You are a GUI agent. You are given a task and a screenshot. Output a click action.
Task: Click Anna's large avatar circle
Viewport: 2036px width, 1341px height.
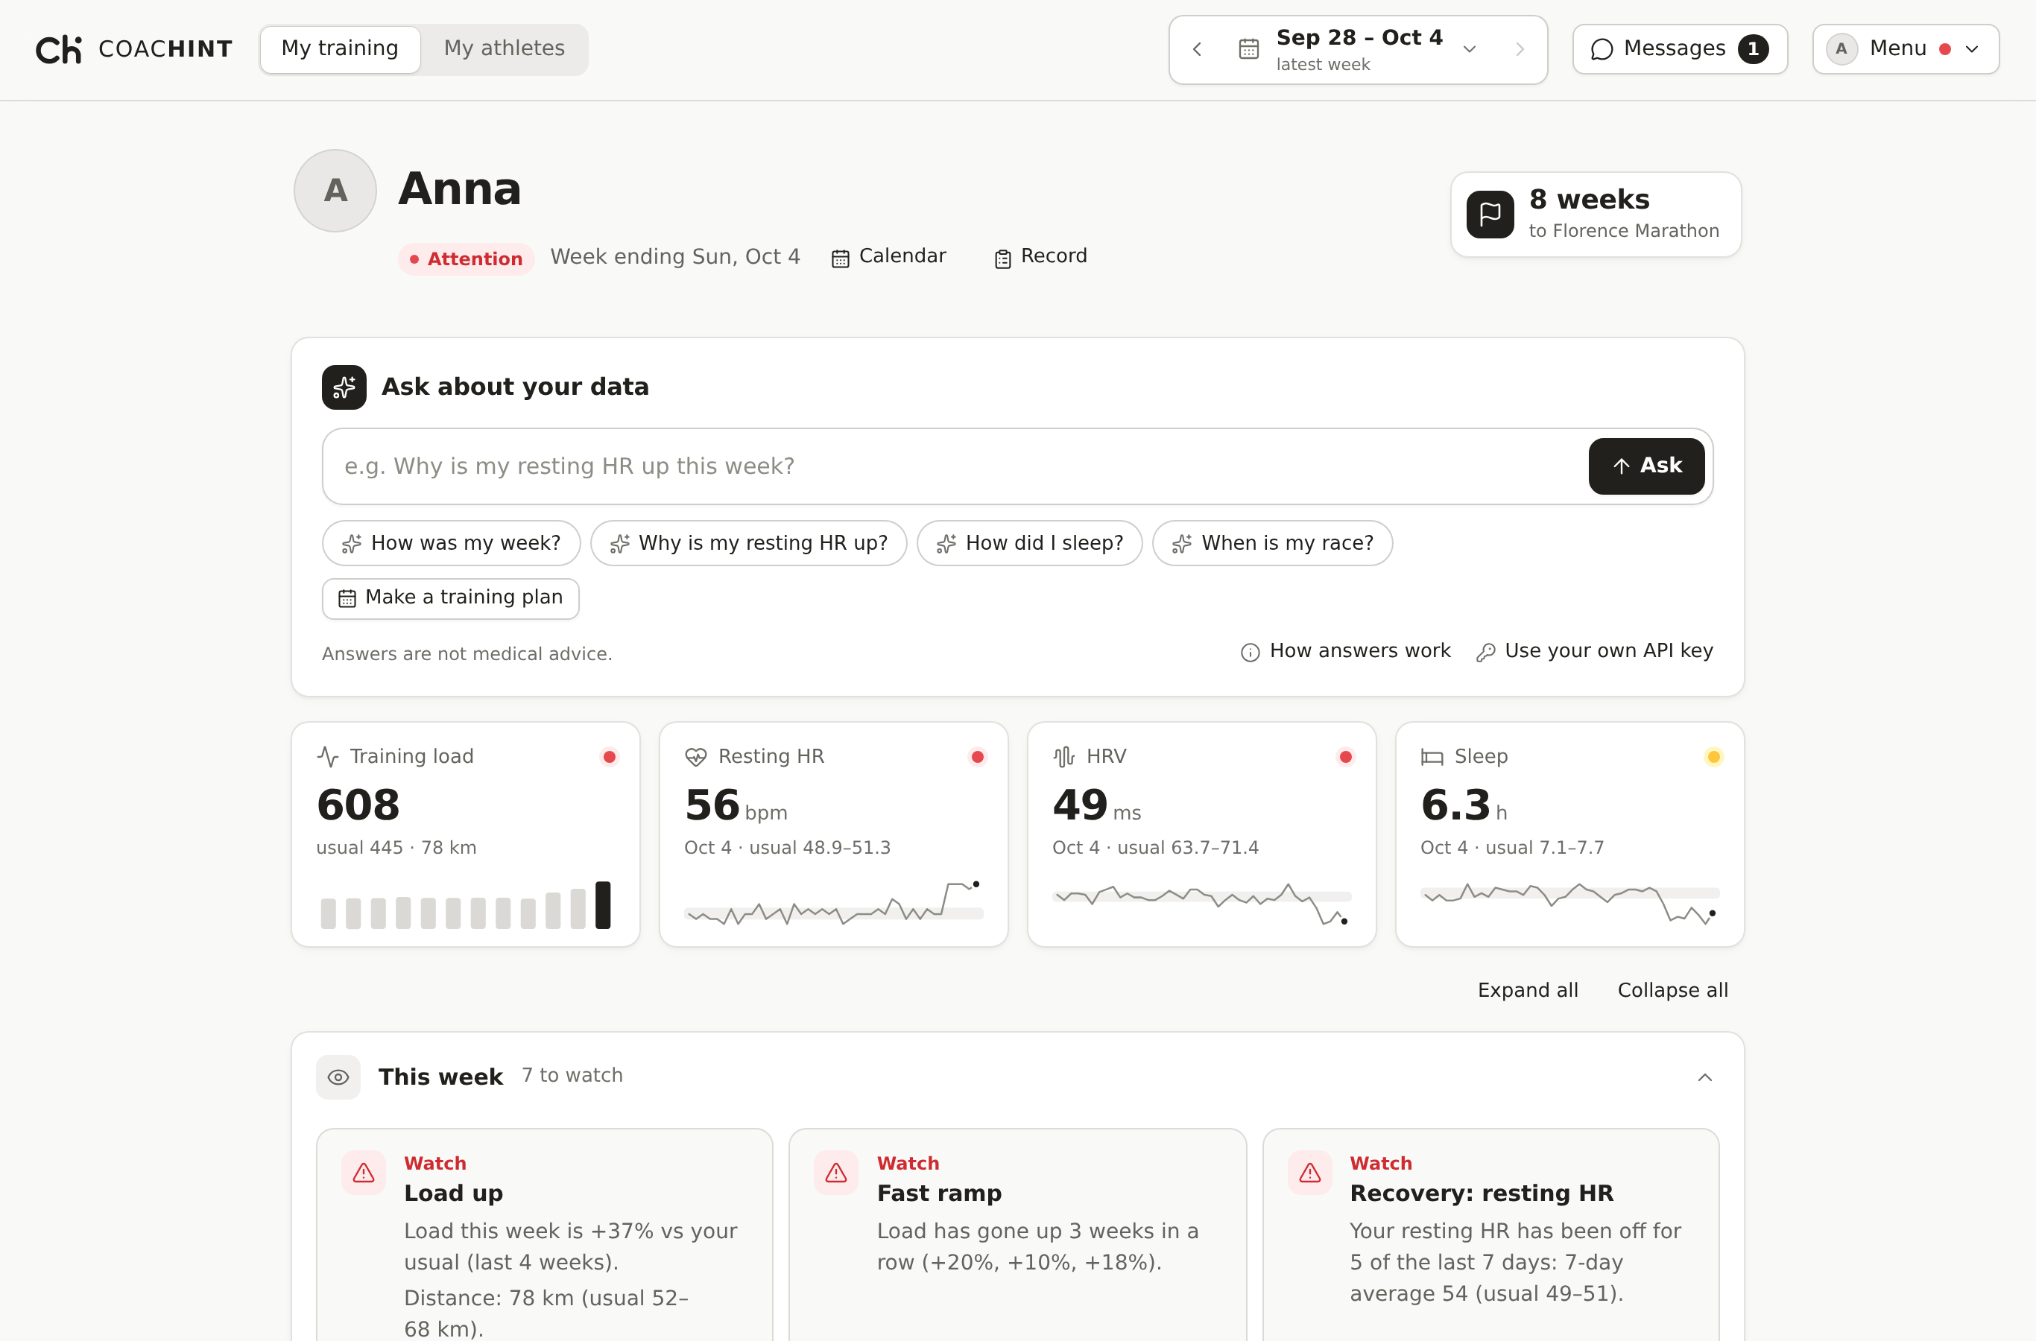pyautogui.click(x=335, y=190)
